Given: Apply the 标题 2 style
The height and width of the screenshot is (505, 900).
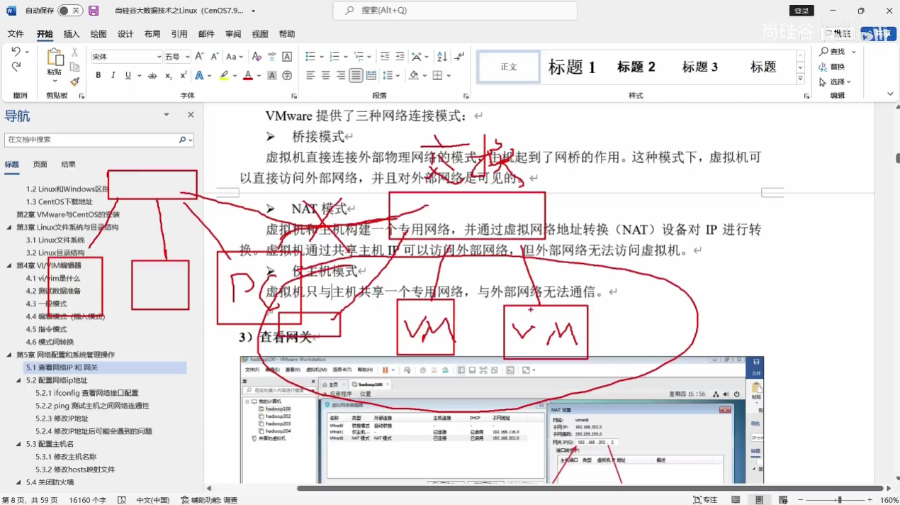Looking at the screenshot, I should [636, 67].
